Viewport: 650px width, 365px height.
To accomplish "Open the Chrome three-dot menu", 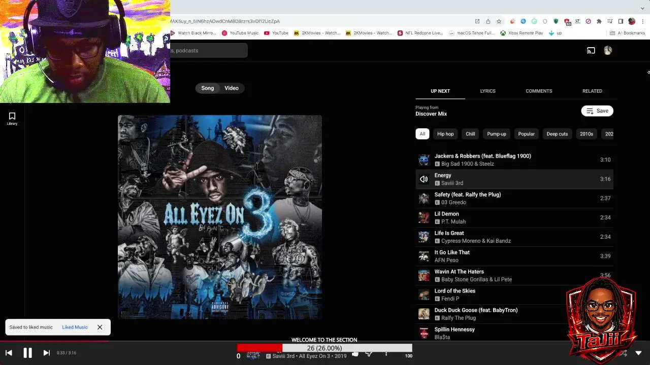I will [x=643, y=21].
